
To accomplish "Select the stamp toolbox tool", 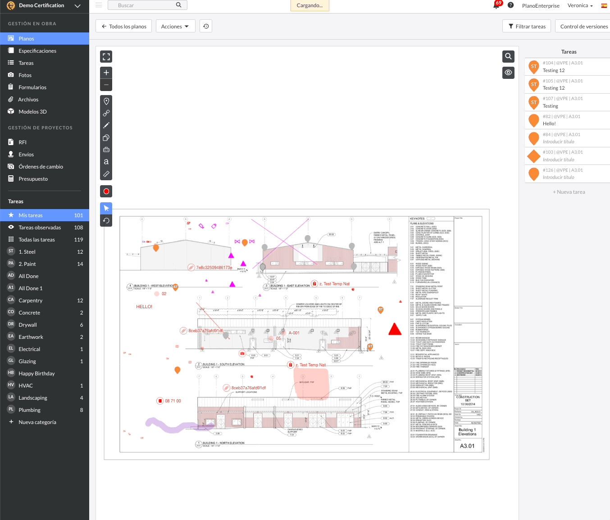I will point(106,150).
